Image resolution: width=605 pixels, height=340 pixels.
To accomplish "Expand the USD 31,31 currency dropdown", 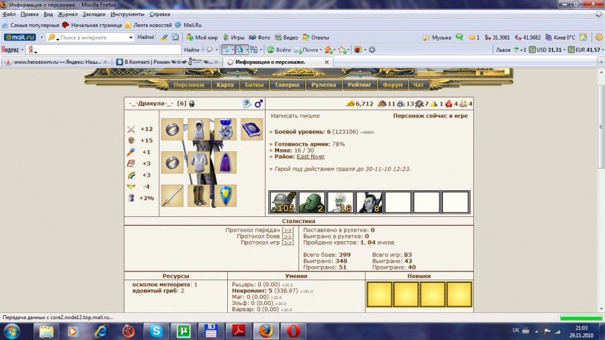I will point(564,50).
